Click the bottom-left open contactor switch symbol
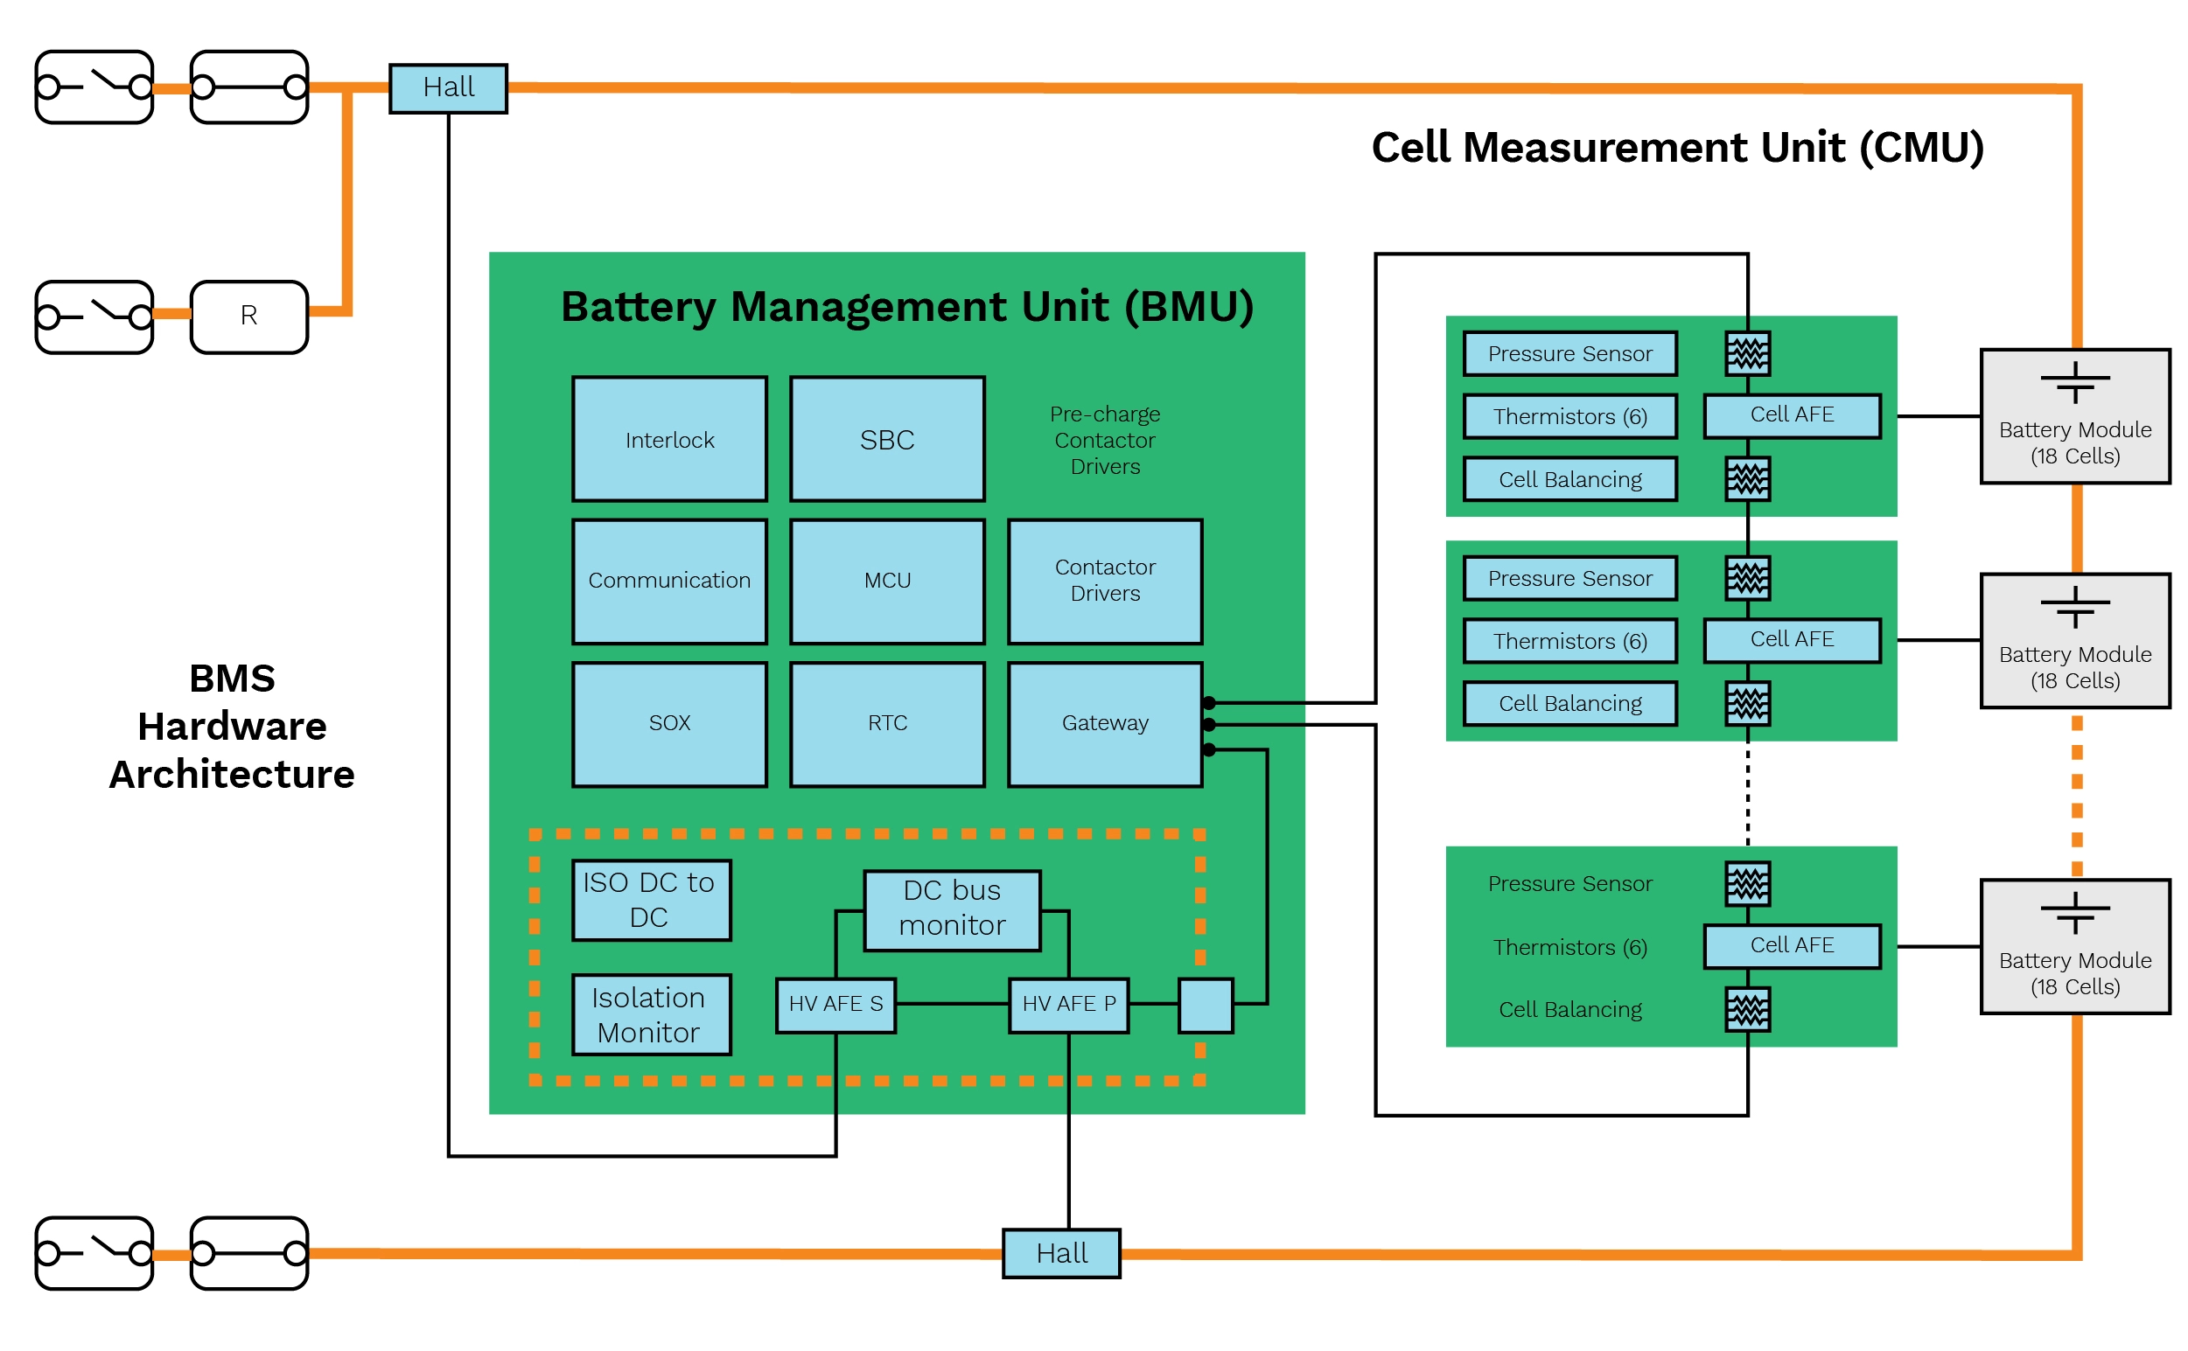 click(94, 1253)
